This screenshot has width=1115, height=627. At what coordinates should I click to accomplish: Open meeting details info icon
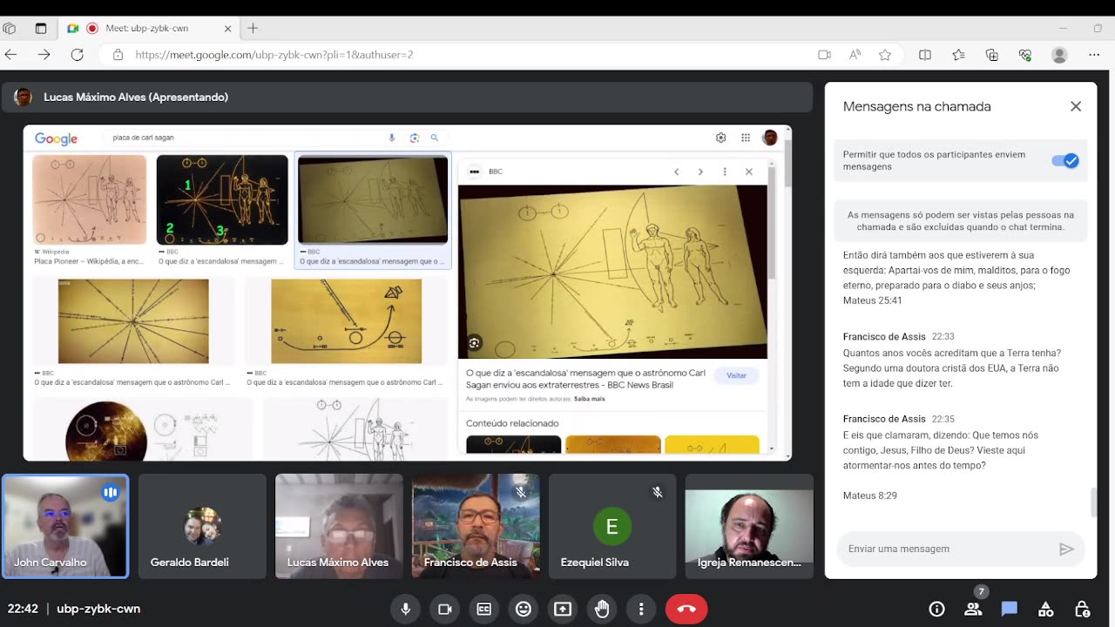(936, 609)
